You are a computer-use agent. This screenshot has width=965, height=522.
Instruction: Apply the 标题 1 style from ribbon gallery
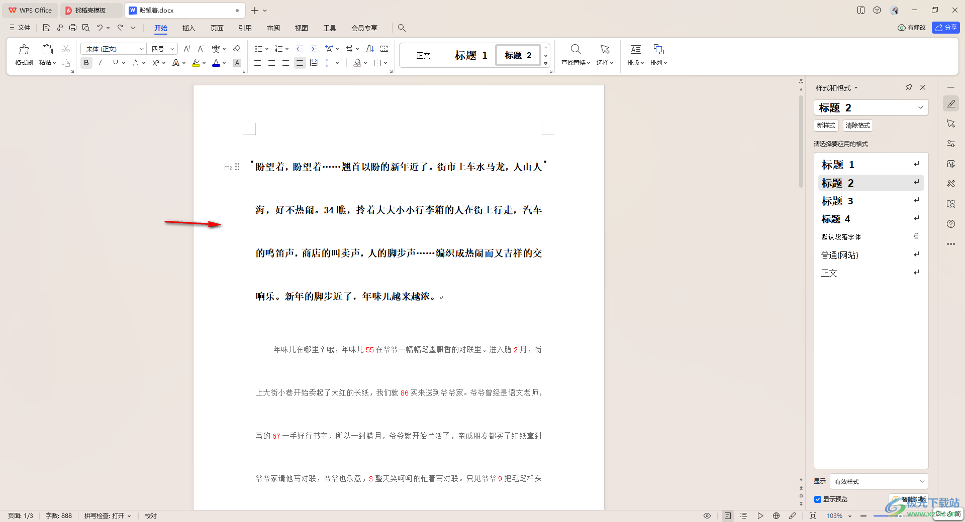click(471, 55)
